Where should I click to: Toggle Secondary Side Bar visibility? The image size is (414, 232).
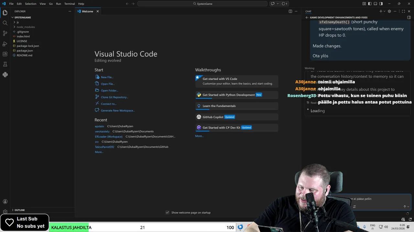(381, 4)
